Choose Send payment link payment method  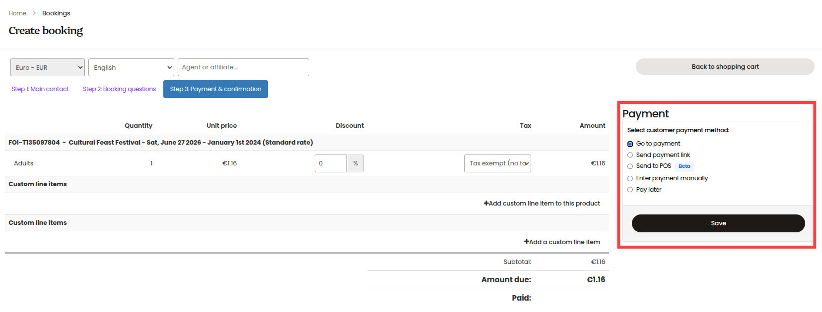[x=630, y=155]
